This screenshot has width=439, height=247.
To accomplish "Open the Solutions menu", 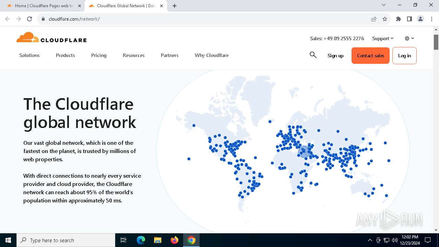I will click(29, 55).
